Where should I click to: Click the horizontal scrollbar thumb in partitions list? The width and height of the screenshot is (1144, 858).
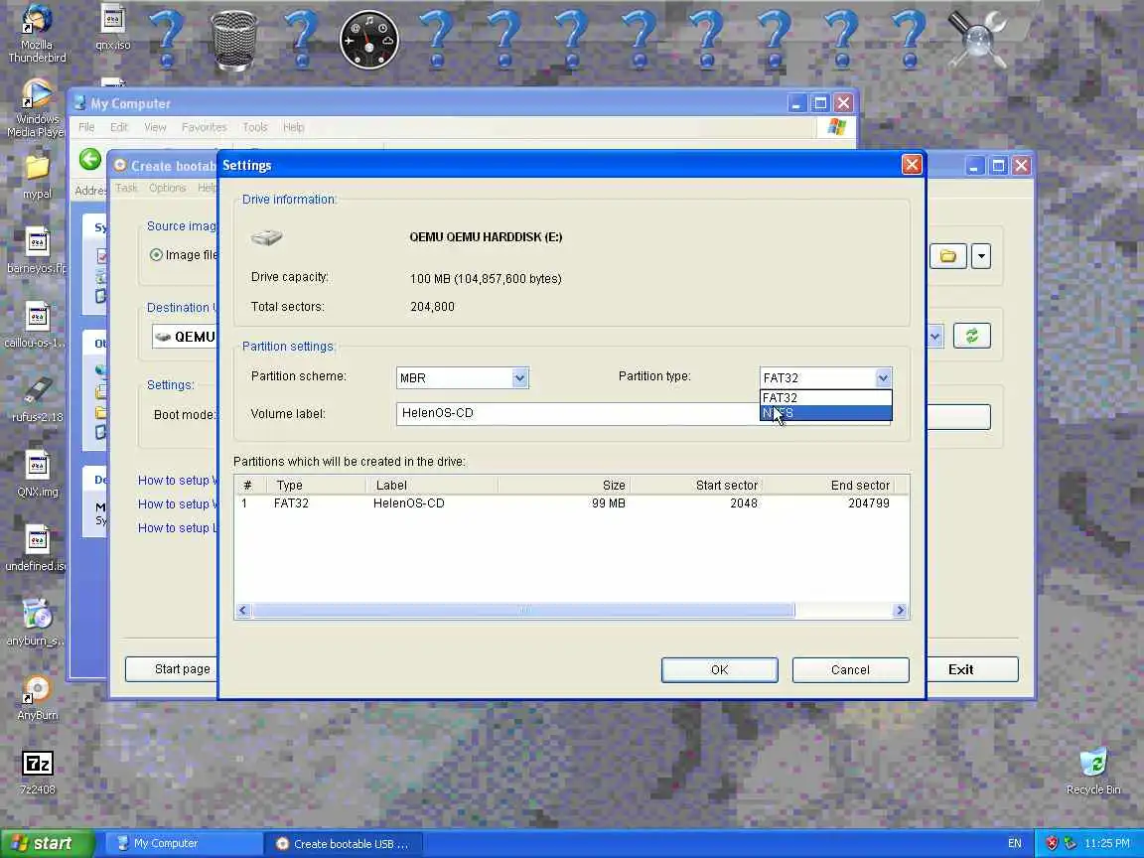524,610
